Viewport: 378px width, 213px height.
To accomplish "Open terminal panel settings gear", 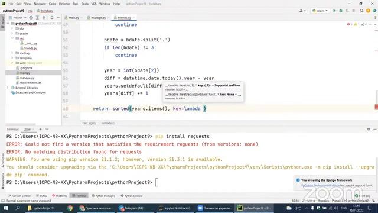I will click(369, 129).
